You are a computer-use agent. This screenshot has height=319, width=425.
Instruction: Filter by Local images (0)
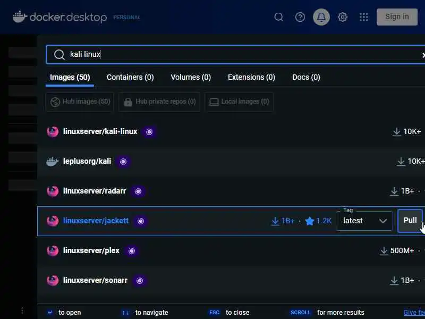tap(239, 102)
